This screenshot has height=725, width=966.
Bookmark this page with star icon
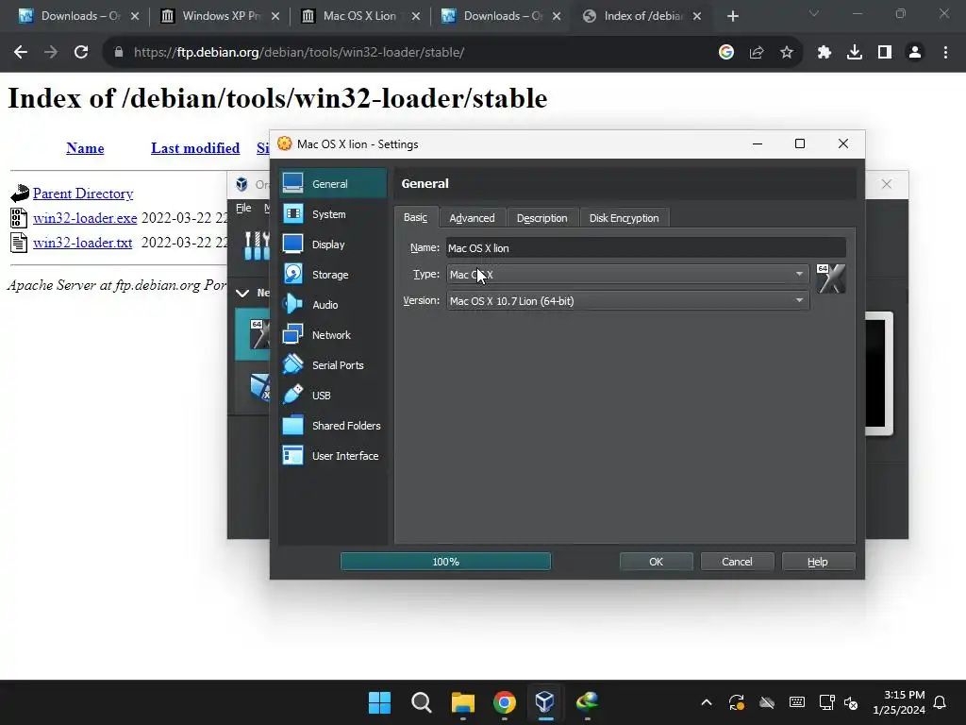tap(787, 53)
